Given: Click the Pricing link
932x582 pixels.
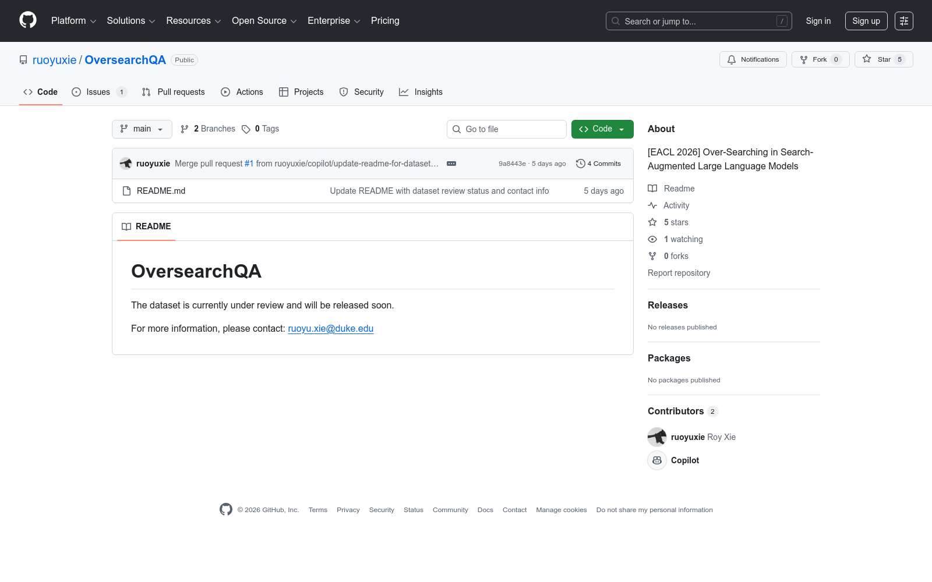Looking at the screenshot, I should pyautogui.click(x=385, y=21).
